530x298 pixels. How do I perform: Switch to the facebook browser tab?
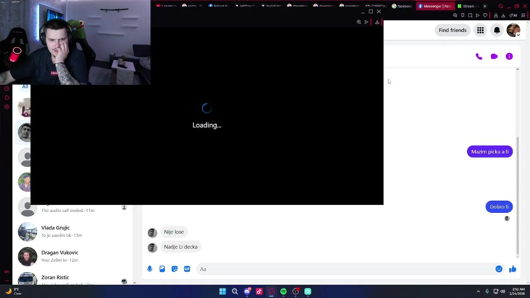tap(402, 6)
